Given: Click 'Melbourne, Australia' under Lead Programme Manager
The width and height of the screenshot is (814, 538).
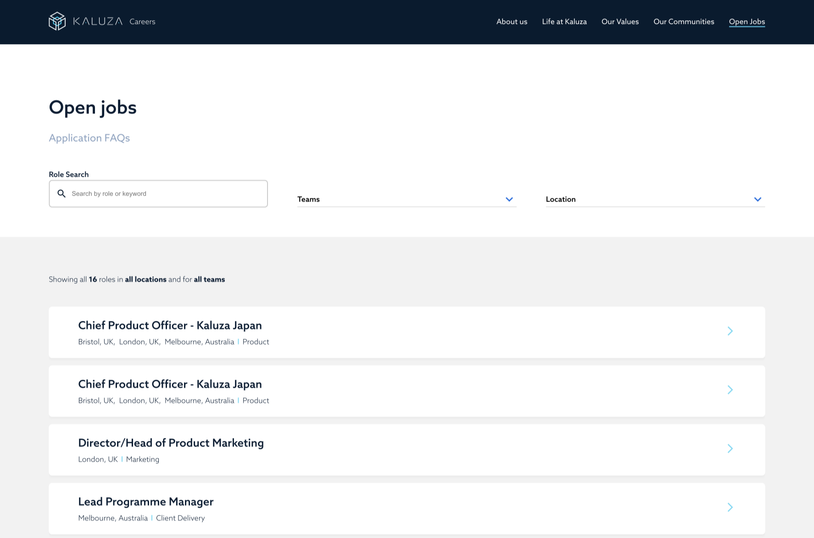Looking at the screenshot, I should click(113, 518).
